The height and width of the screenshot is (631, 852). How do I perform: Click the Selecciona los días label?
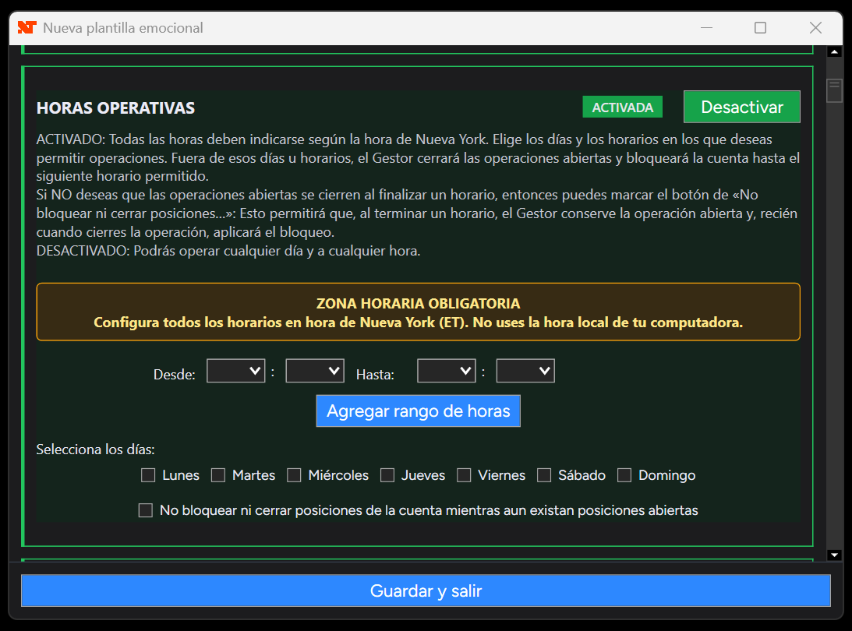96,449
